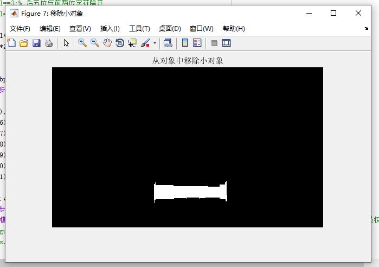Click the Link Plot icon

pos(168,43)
